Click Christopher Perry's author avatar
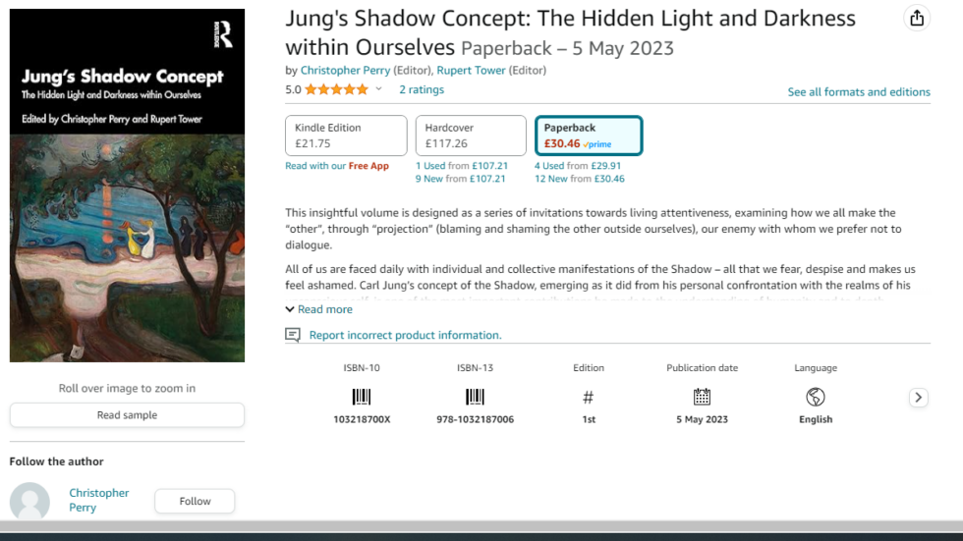The image size is (963, 541). (29, 501)
